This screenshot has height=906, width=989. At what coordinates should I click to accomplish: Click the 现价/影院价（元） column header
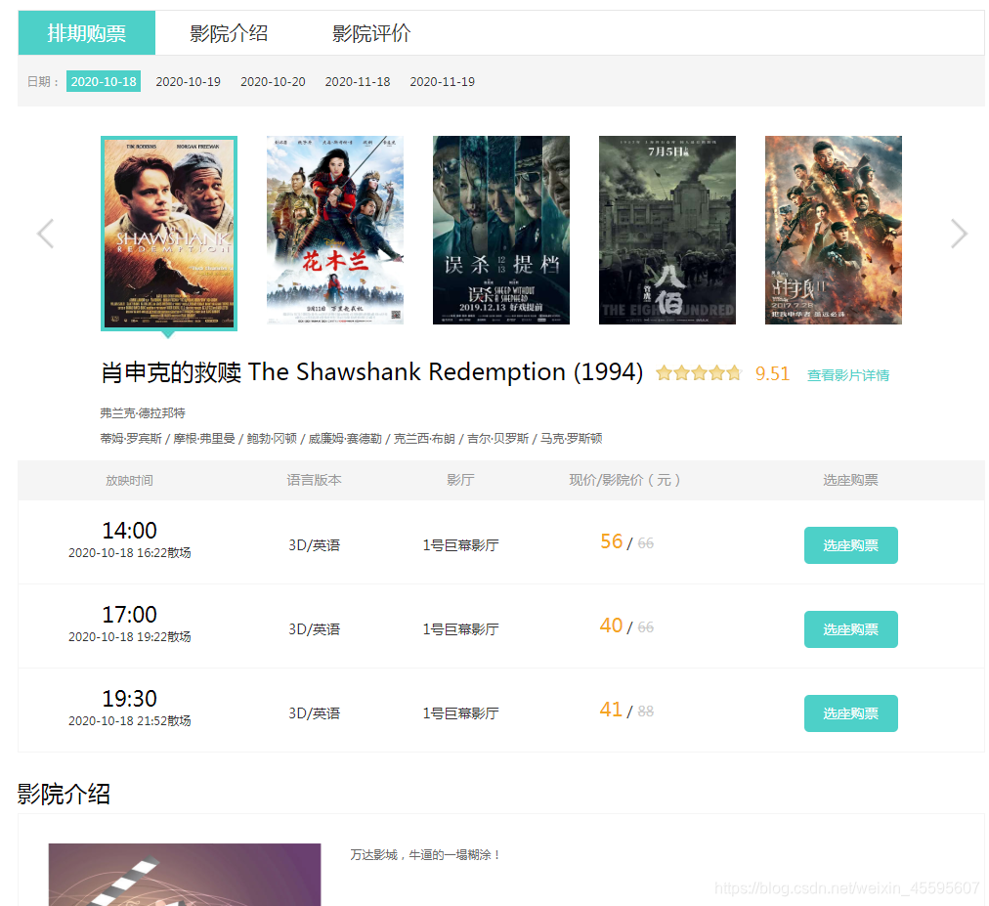(x=624, y=480)
